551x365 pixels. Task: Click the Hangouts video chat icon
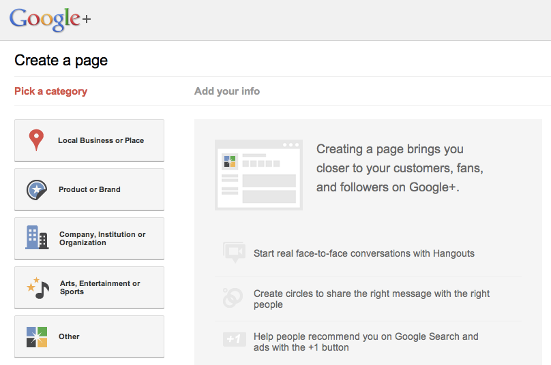234,252
